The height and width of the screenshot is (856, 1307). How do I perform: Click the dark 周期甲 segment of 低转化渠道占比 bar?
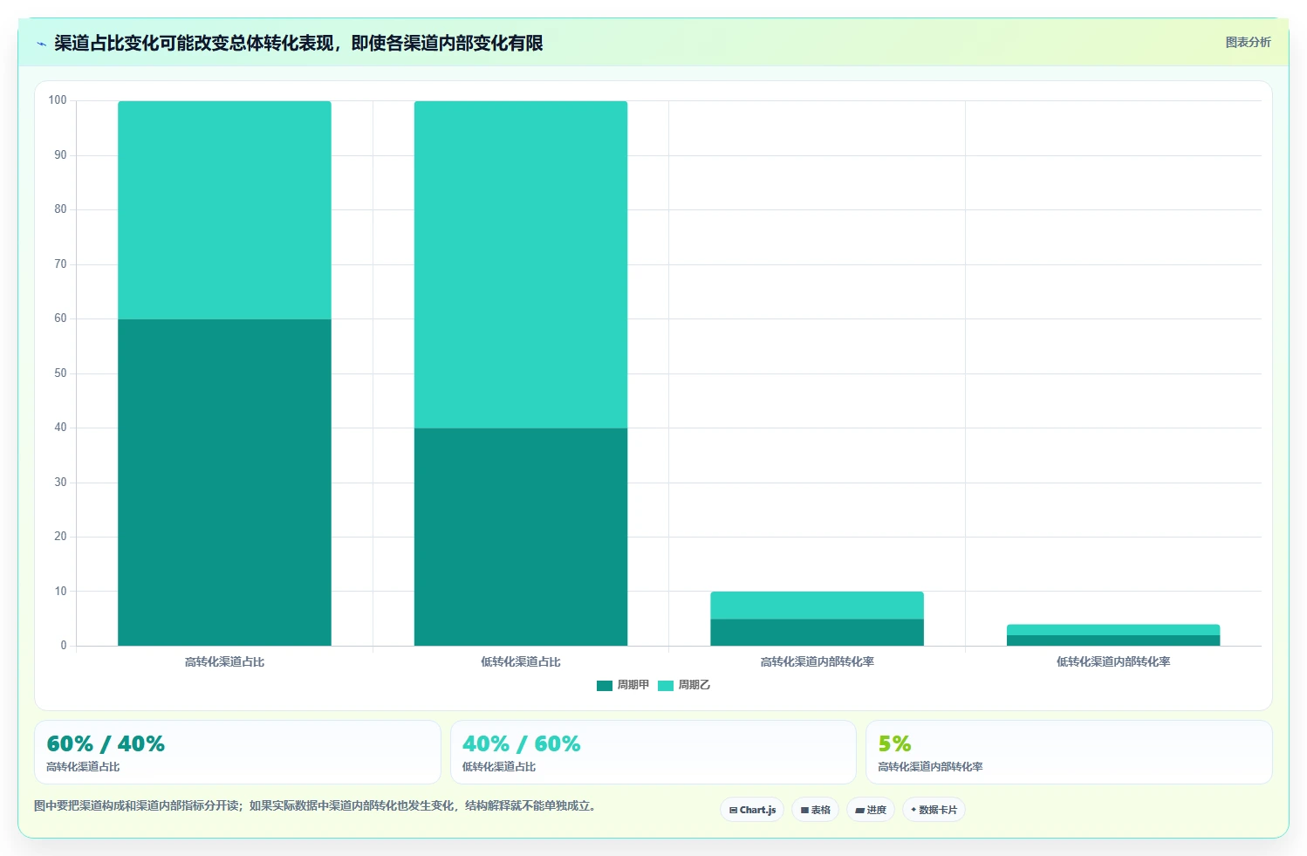point(521,537)
